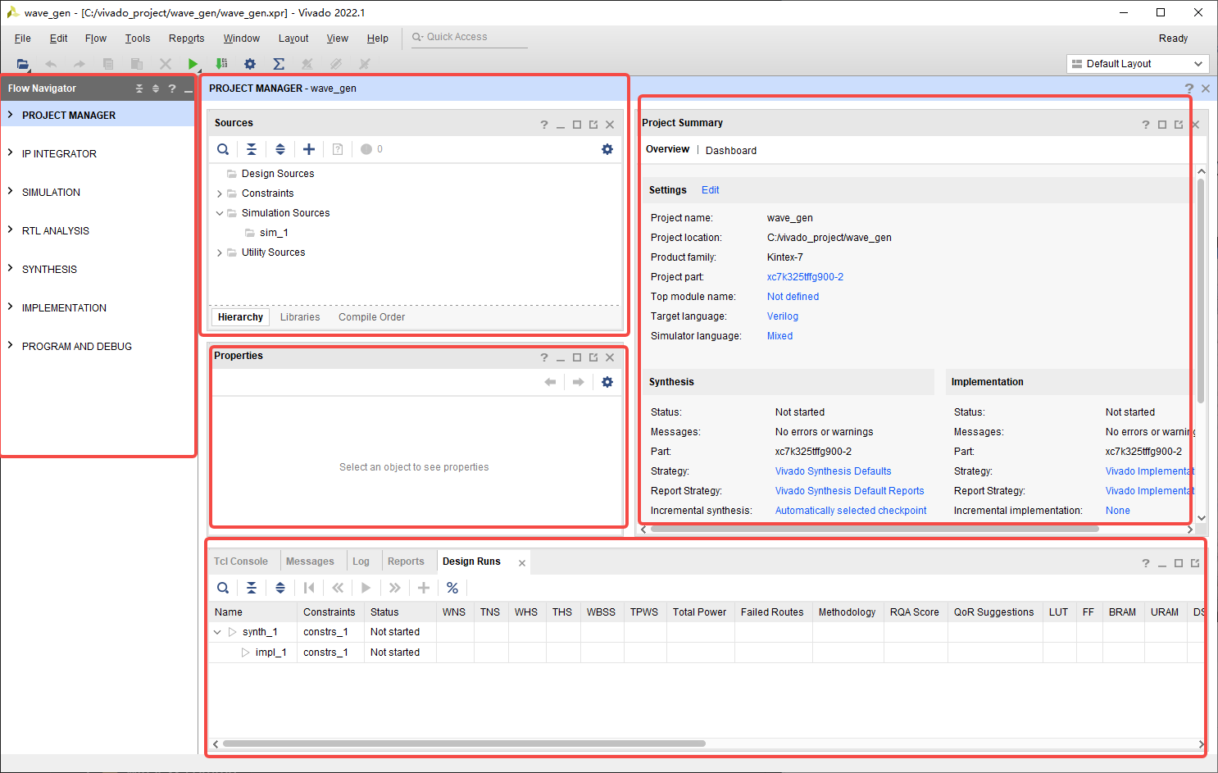1218x773 pixels.
Task: Click Reset to first run icon
Action: click(x=309, y=588)
